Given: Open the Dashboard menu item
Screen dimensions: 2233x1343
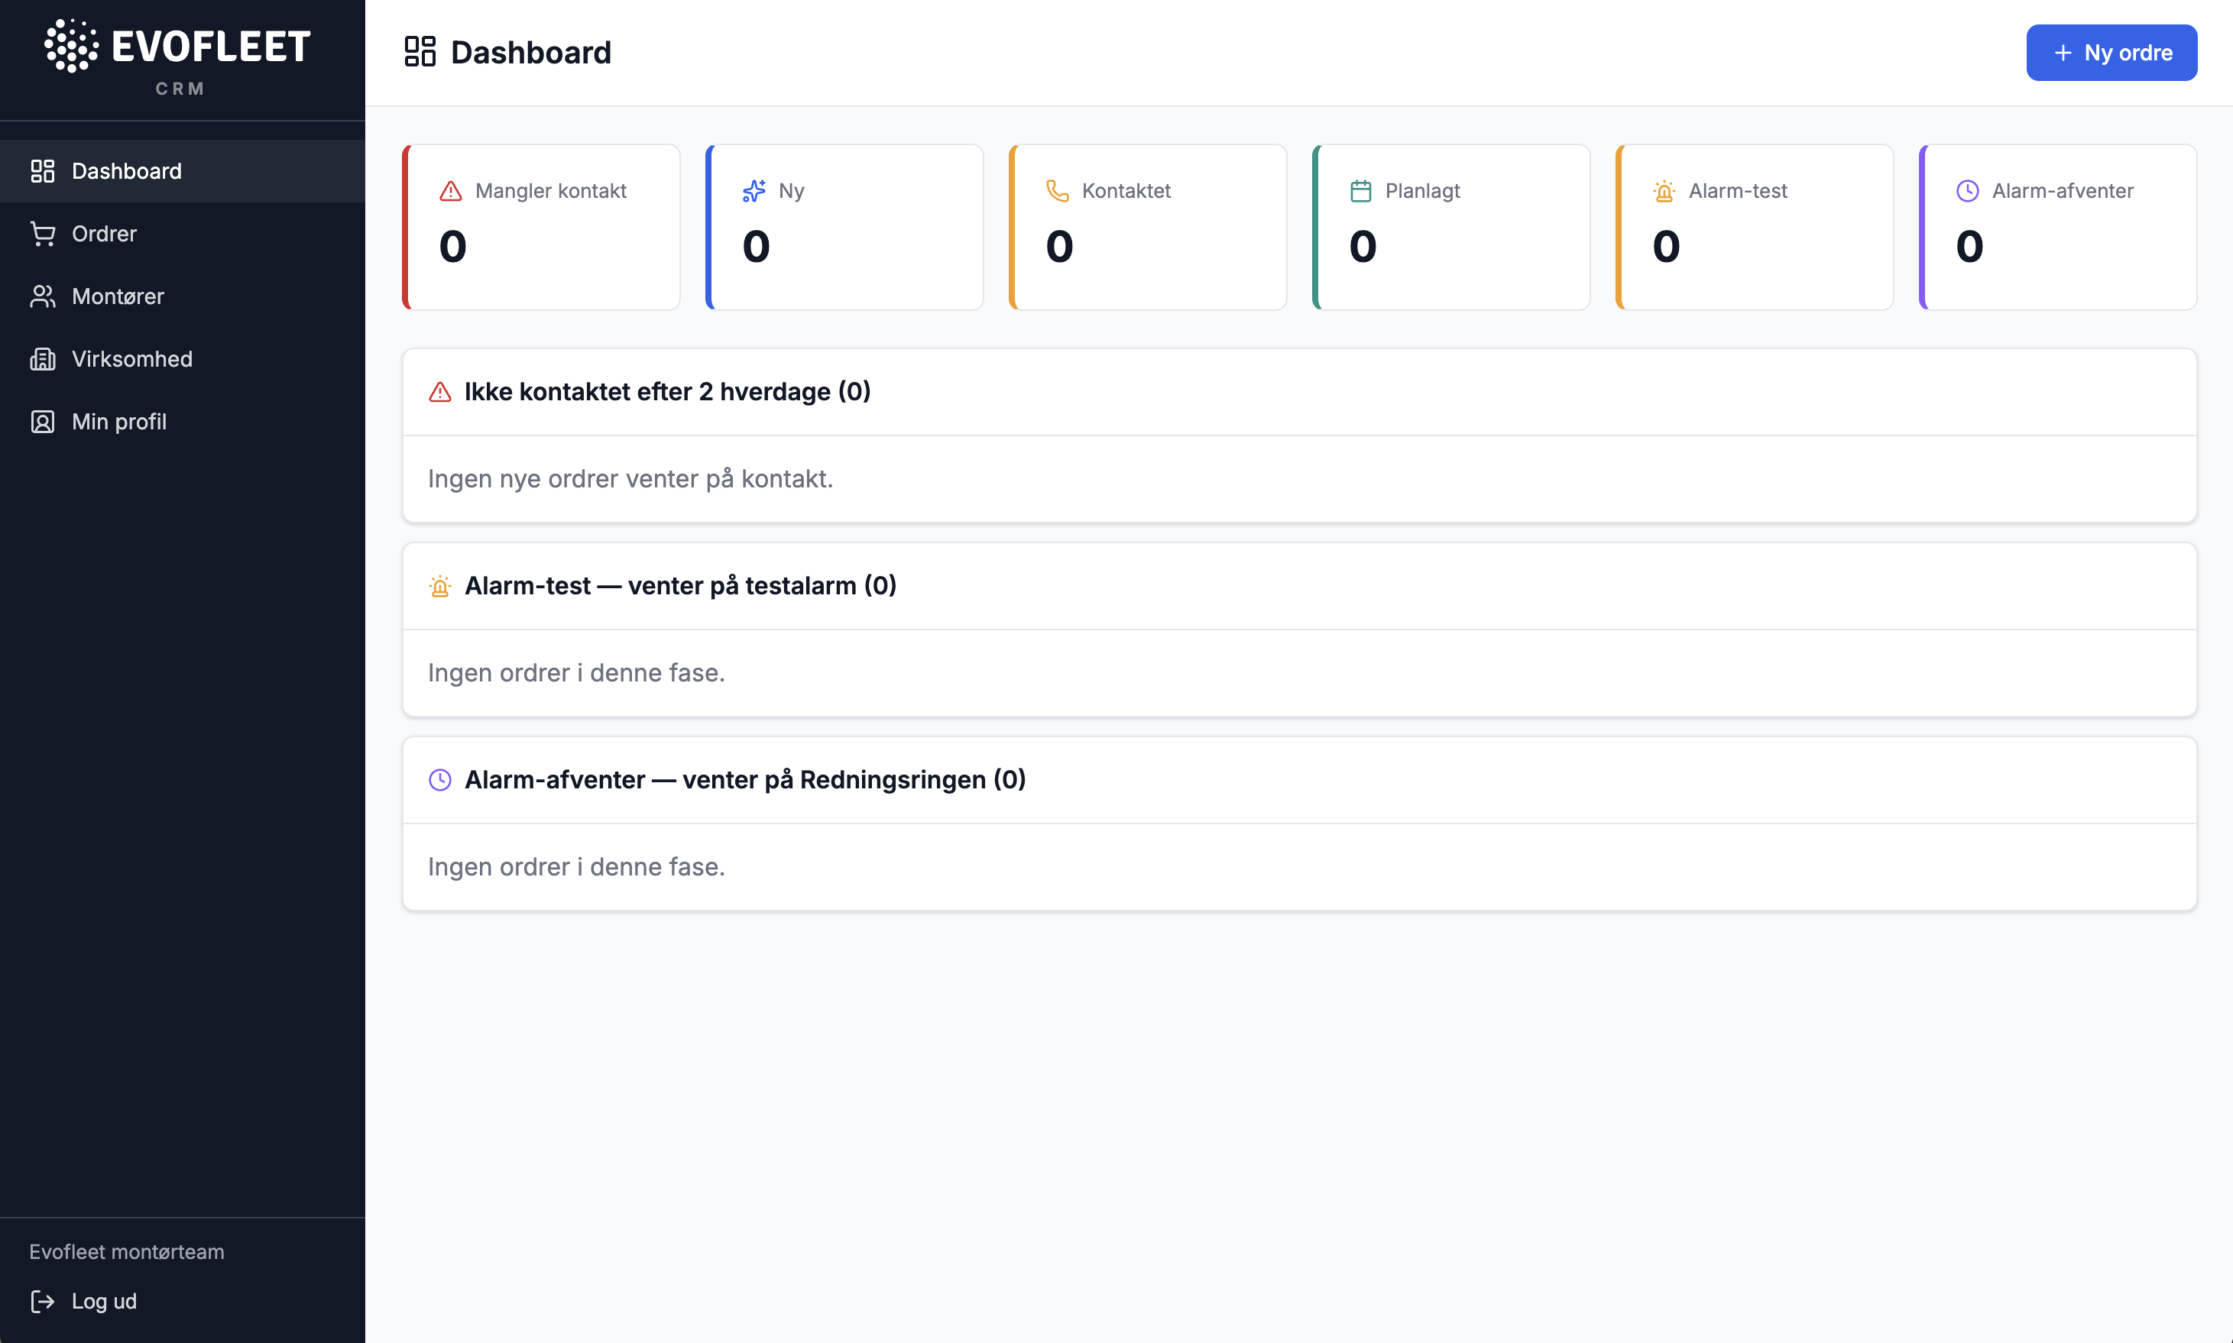Looking at the screenshot, I should coord(182,171).
